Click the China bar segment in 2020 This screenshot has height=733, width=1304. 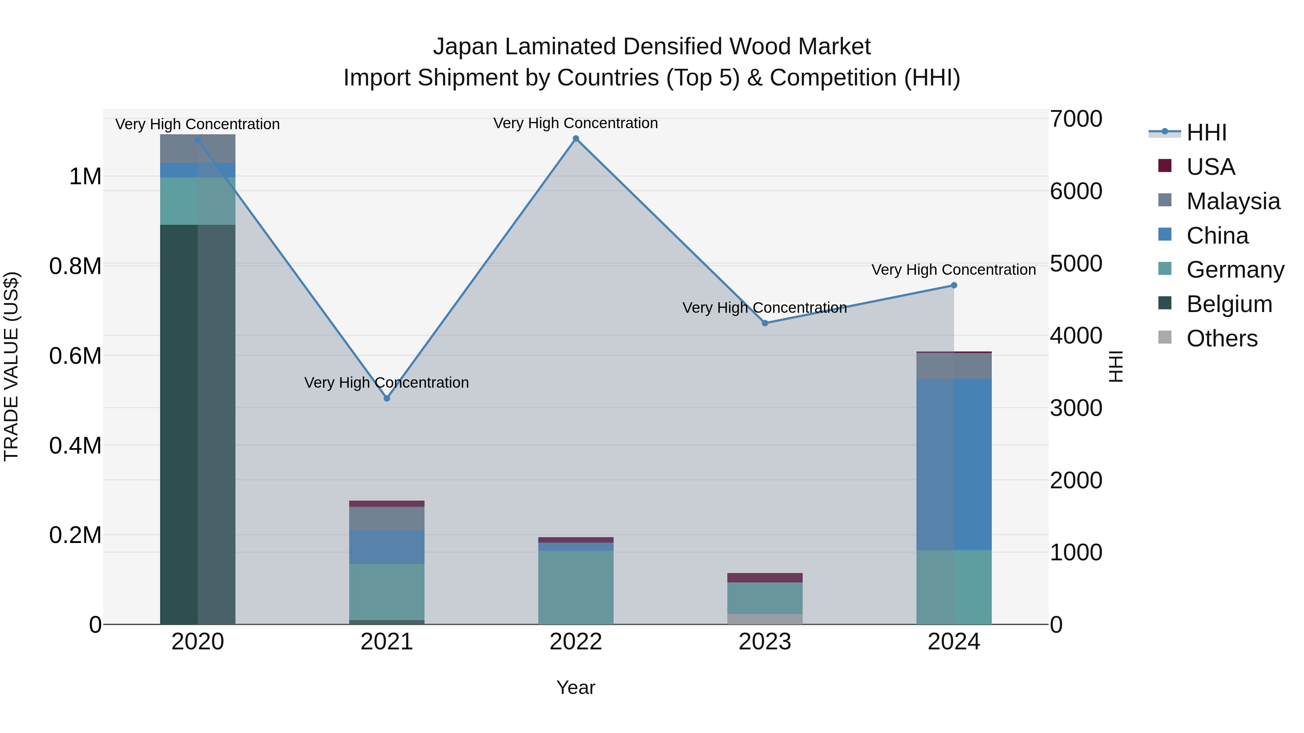click(198, 170)
